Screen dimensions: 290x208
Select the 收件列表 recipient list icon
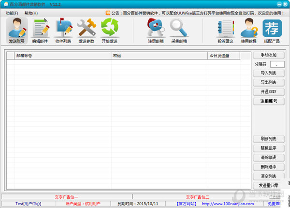63,30
